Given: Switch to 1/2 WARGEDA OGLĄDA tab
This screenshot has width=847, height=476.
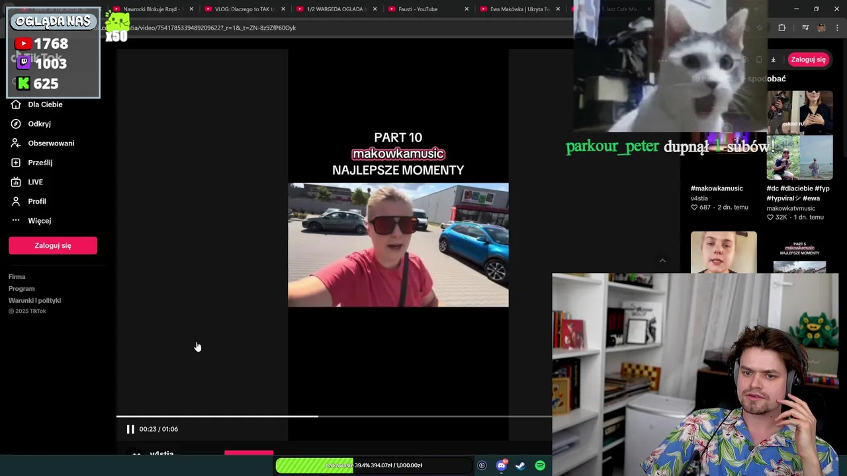Looking at the screenshot, I should tap(335, 9).
